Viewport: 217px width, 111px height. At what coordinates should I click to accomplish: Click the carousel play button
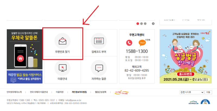(153, 24)
